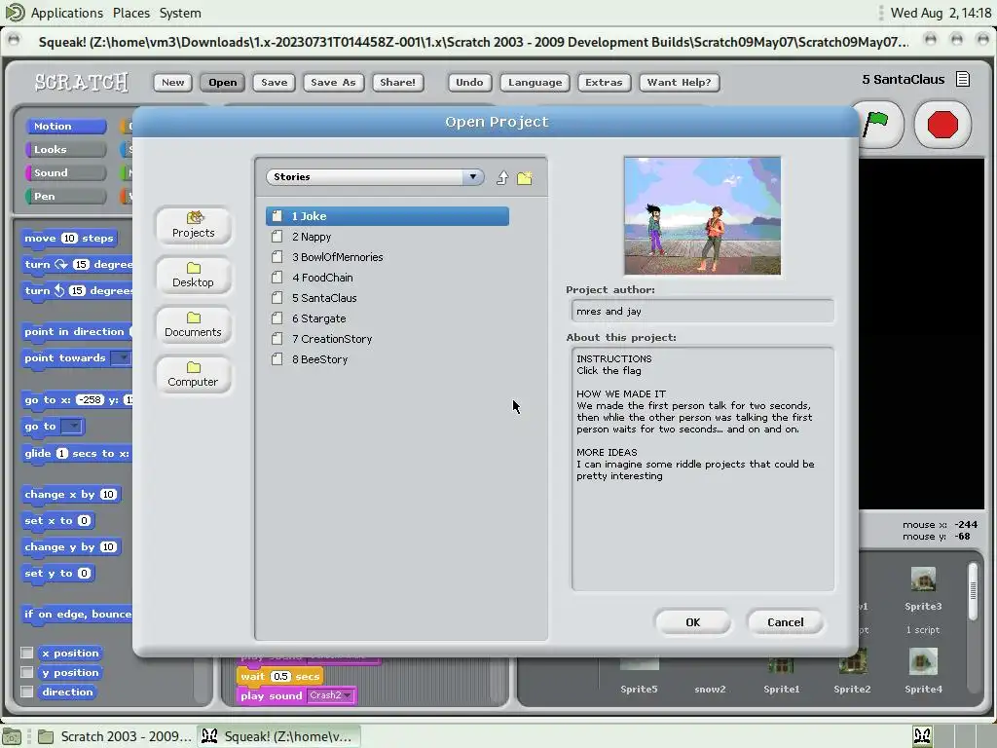This screenshot has height=748, width=997.
Task: Select Sprite1 in sprite list
Action: tap(782, 673)
